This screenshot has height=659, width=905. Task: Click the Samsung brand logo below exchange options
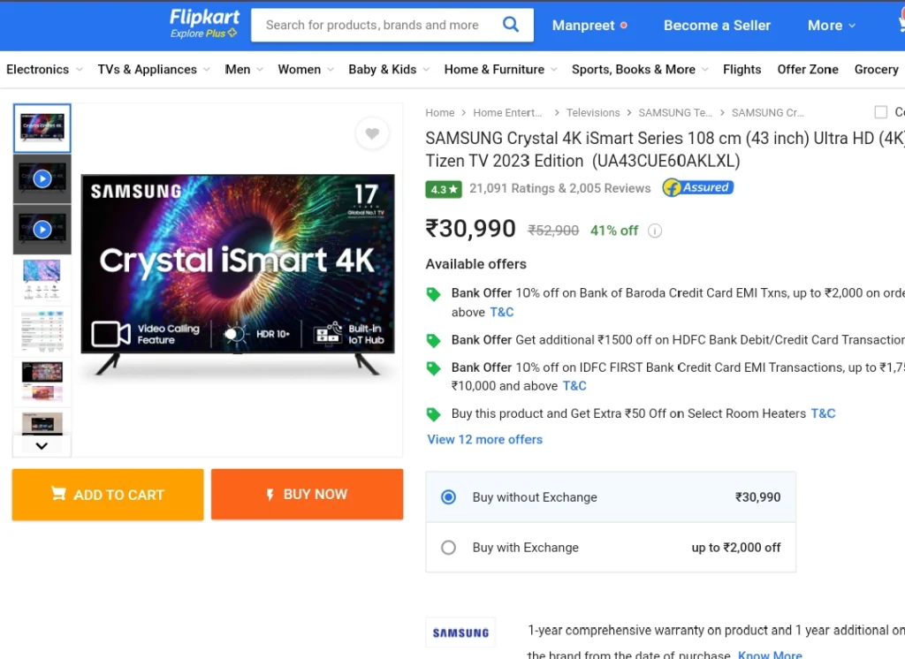coord(460,632)
